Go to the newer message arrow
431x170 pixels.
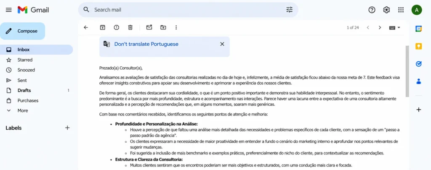tap(368, 27)
